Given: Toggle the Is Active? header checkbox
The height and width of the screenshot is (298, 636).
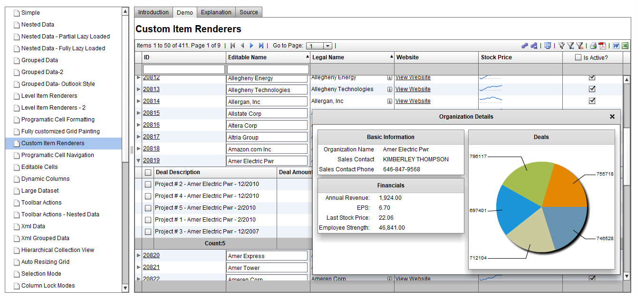Looking at the screenshot, I should [x=578, y=57].
